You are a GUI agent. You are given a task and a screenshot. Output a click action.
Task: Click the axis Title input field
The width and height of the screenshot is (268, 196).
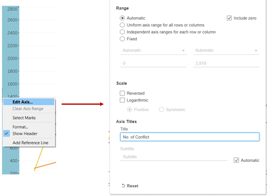(x=190, y=137)
